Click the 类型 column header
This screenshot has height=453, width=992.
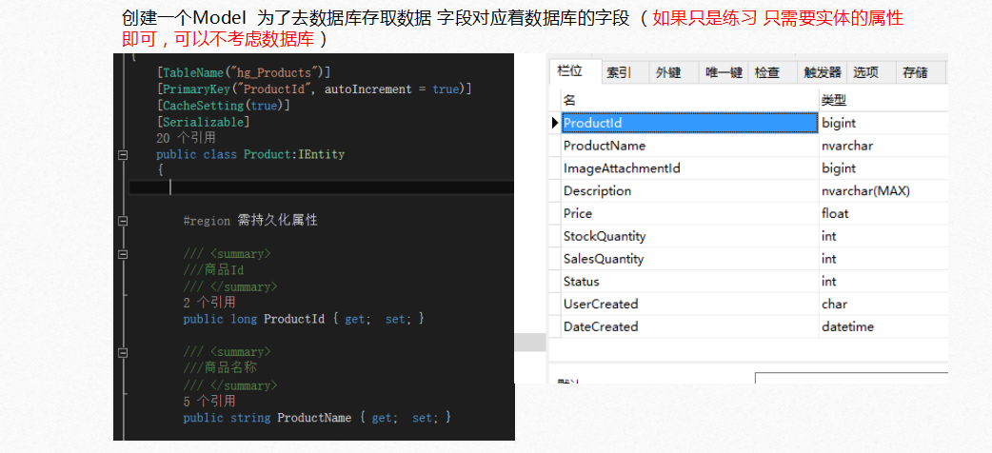point(883,100)
